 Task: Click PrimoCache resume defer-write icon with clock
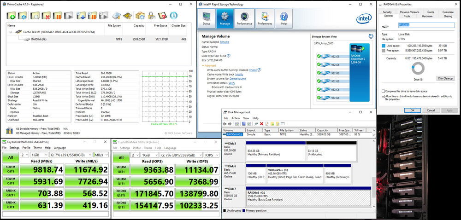[x=103, y=16]
